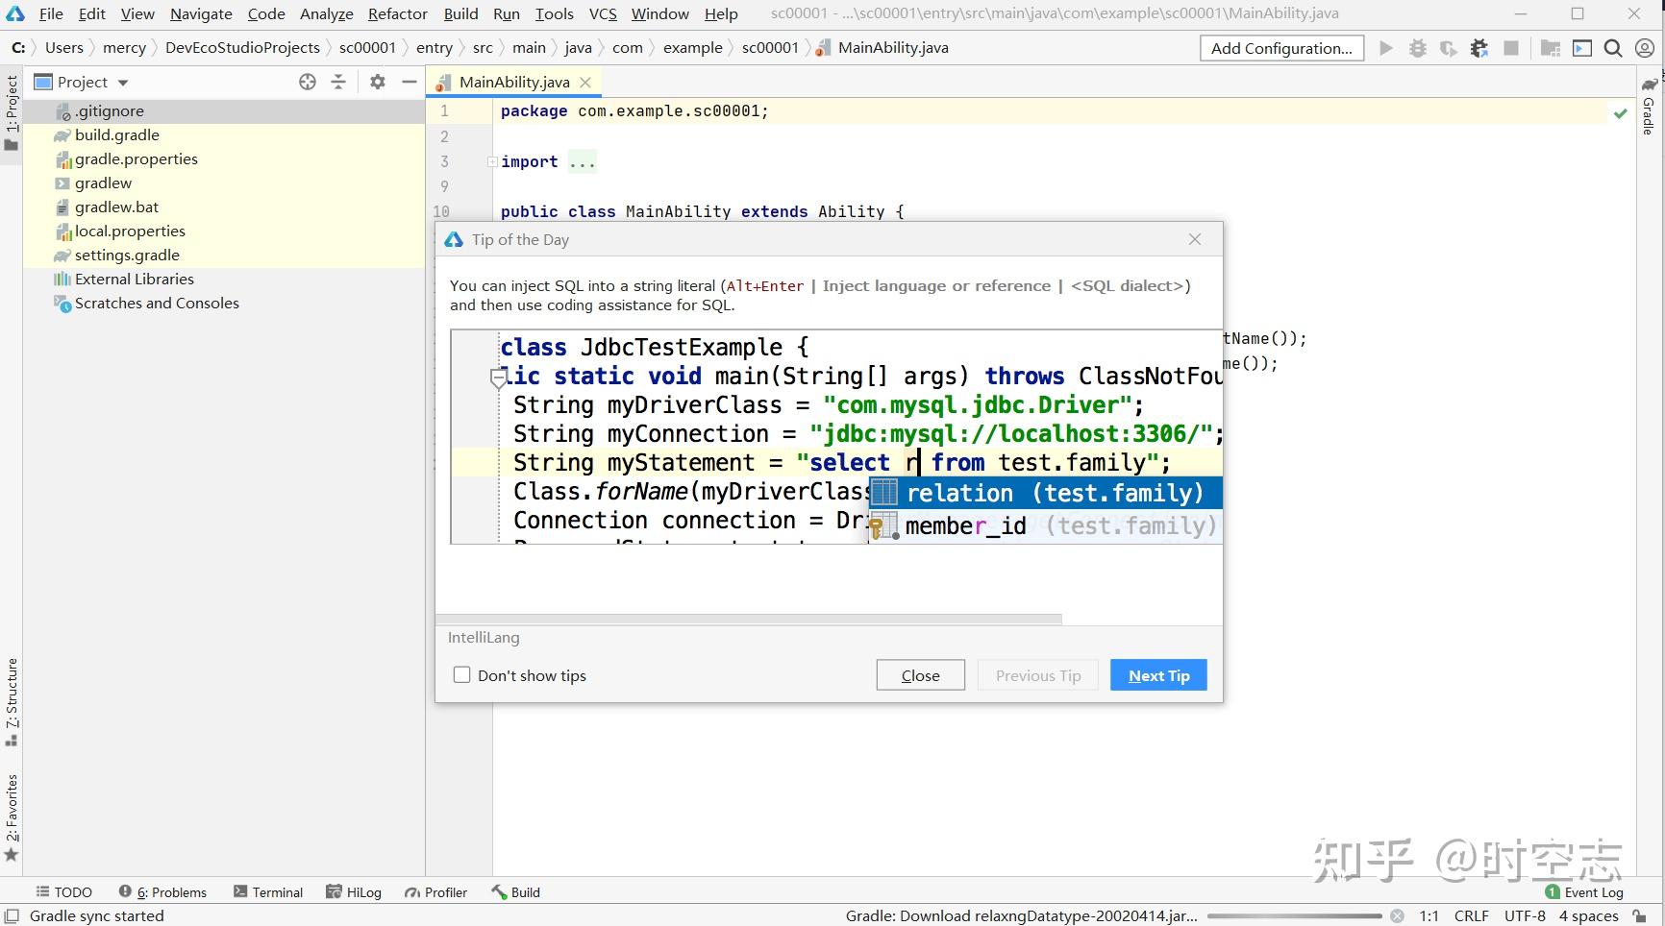Cancel the Gradle download progress
The image size is (1665, 926).
pos(1397,916)
